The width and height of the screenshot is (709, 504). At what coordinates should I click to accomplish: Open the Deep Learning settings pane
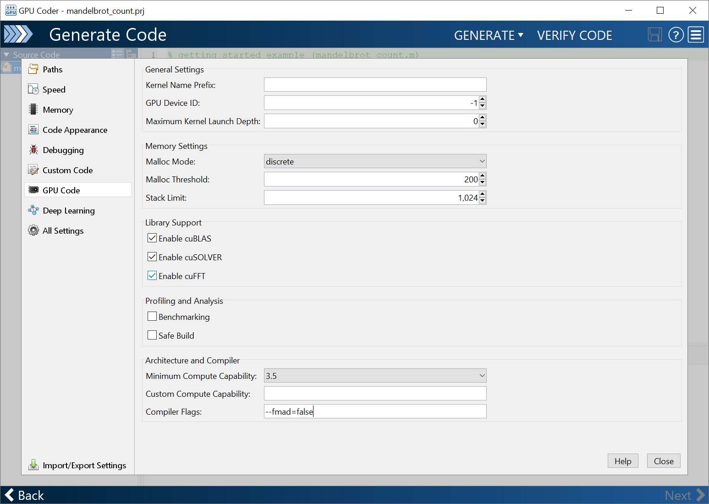click(68, 210)
